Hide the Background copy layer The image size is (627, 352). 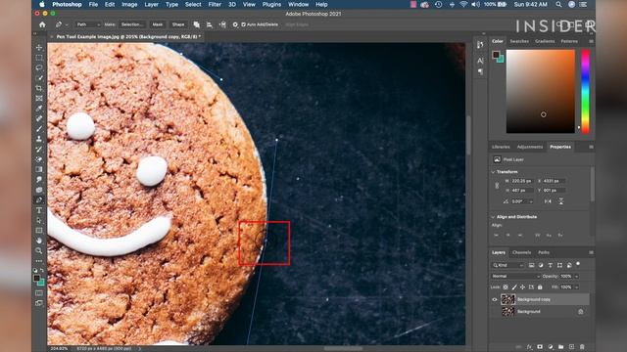click(x=495, y=299)
